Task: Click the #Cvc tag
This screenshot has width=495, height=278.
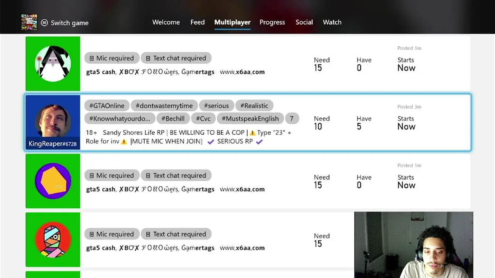Action: [203, 119]
